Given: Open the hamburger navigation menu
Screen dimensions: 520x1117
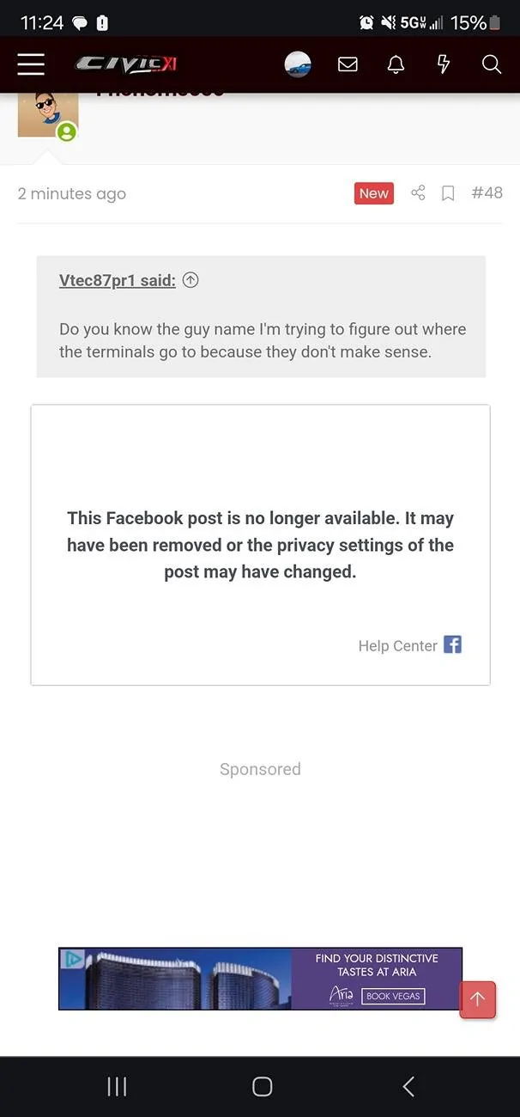Looking at the screenshot, I should click(31, 64).
